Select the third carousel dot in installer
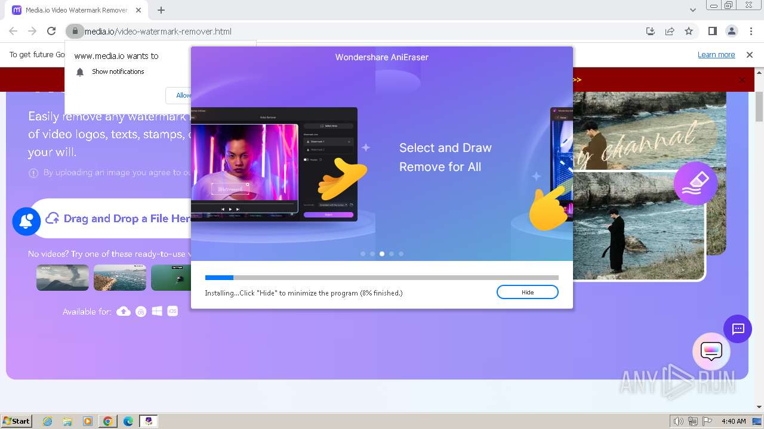Viewport: 764px width, 429px height. pos(382,254)
